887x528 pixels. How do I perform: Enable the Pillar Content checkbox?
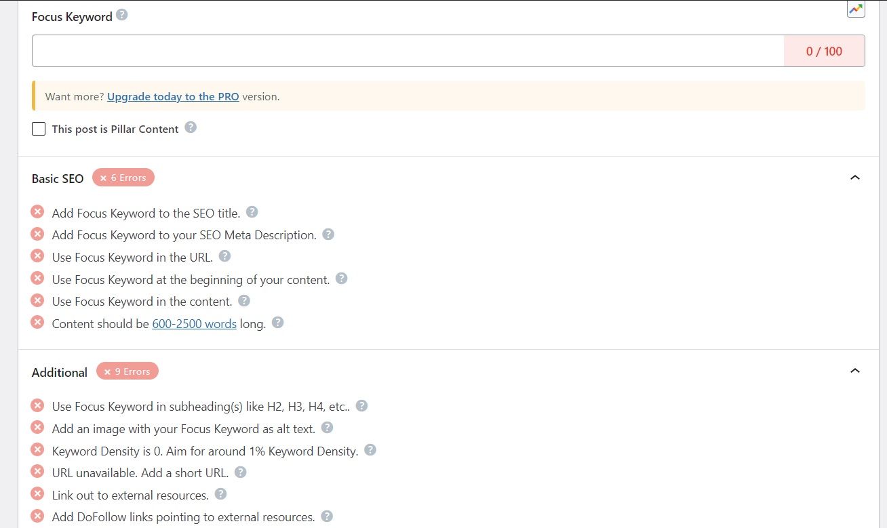(39, 129)
